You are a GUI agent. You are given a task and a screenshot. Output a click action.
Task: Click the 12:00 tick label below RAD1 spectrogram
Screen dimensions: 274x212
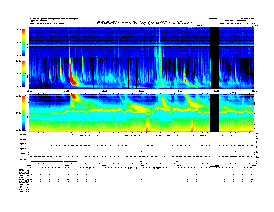(142, 91)
